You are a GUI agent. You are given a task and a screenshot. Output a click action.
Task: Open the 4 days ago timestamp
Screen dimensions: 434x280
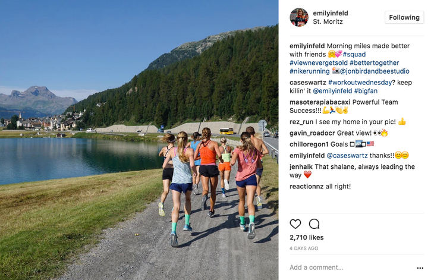[x=304, y=248]
